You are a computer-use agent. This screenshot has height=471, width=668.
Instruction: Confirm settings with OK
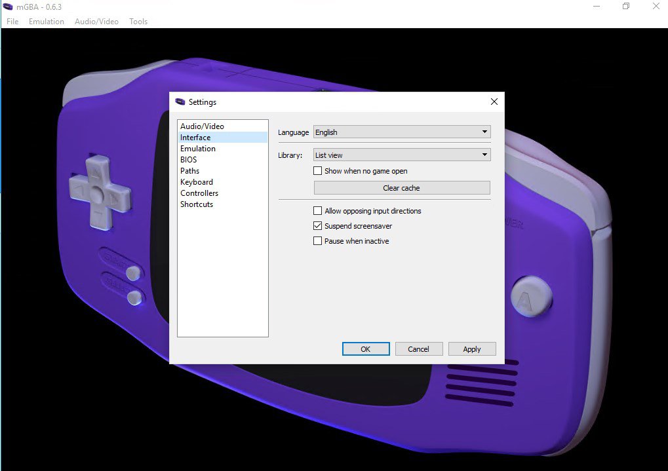(366, 349)
